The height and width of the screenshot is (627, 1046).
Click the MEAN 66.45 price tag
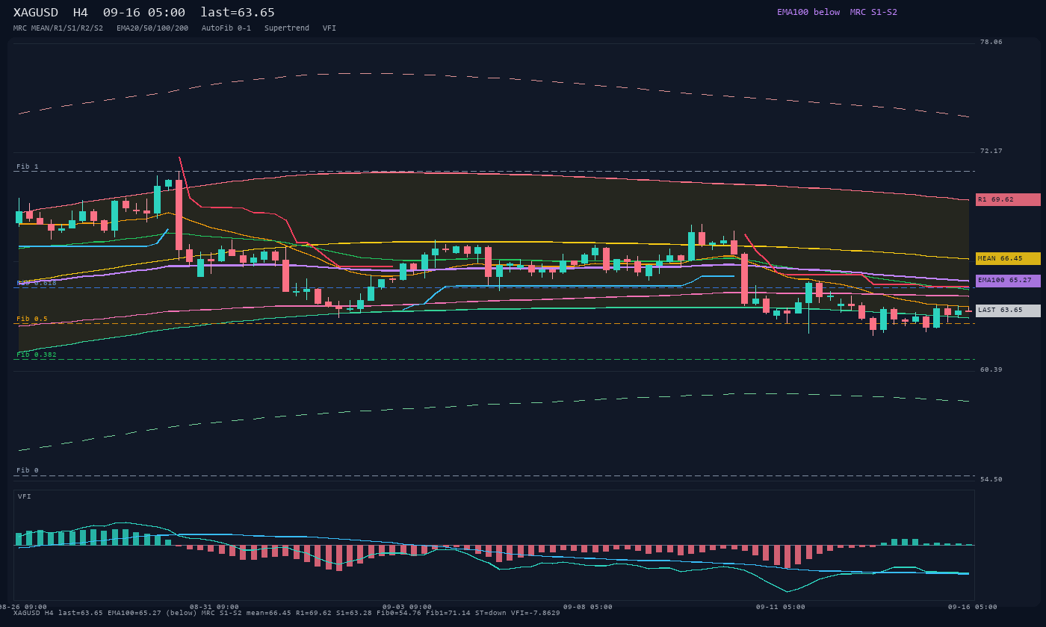[x=1008, y=258]
